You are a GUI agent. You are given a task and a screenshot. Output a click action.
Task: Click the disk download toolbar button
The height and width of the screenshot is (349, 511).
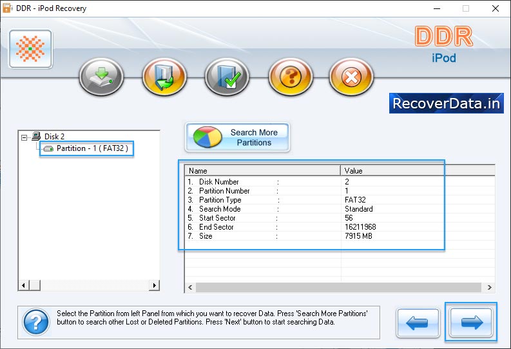click(101, 77)
